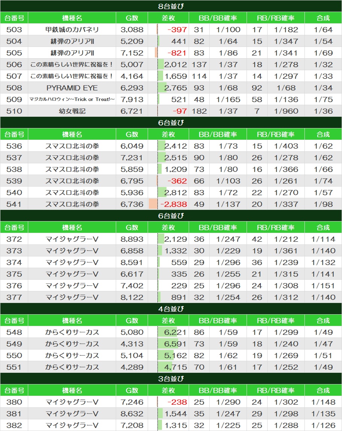Viewport: 342px width, 431px height.
Task: Select マイジャグラーV in row 373
Action: 72,251
